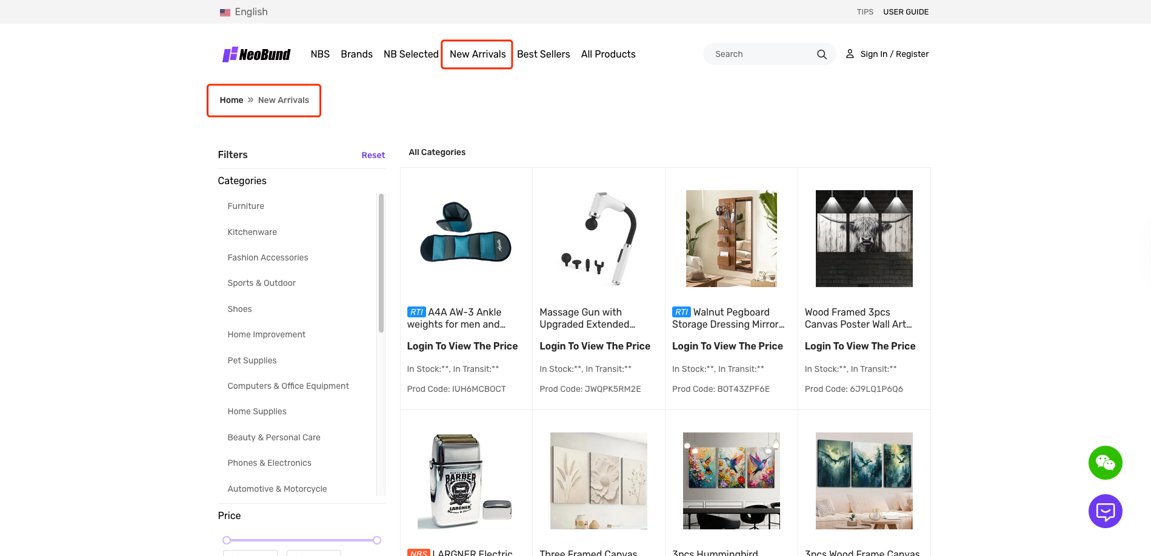The height and width of the screenshot is (556, 1151).
Task: Click the NeoBund logo
Action: 256,55
